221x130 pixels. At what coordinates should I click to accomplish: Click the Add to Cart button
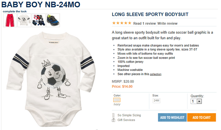202,117
